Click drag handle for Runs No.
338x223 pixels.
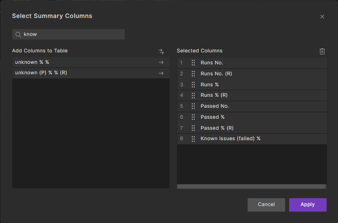click(193, 63)
